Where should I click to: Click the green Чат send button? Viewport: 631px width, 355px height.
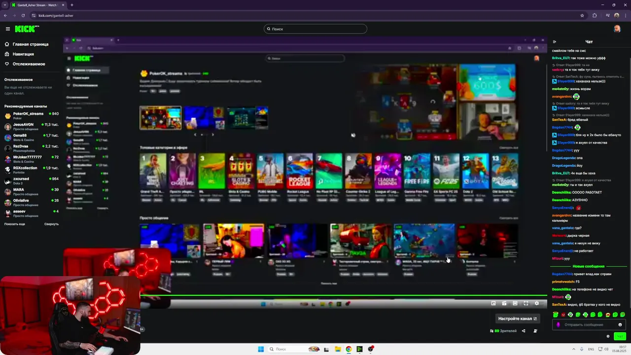click(620, 336)
